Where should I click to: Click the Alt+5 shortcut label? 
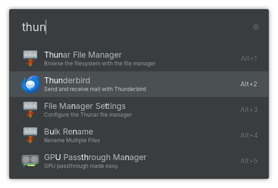coord(249,161)
